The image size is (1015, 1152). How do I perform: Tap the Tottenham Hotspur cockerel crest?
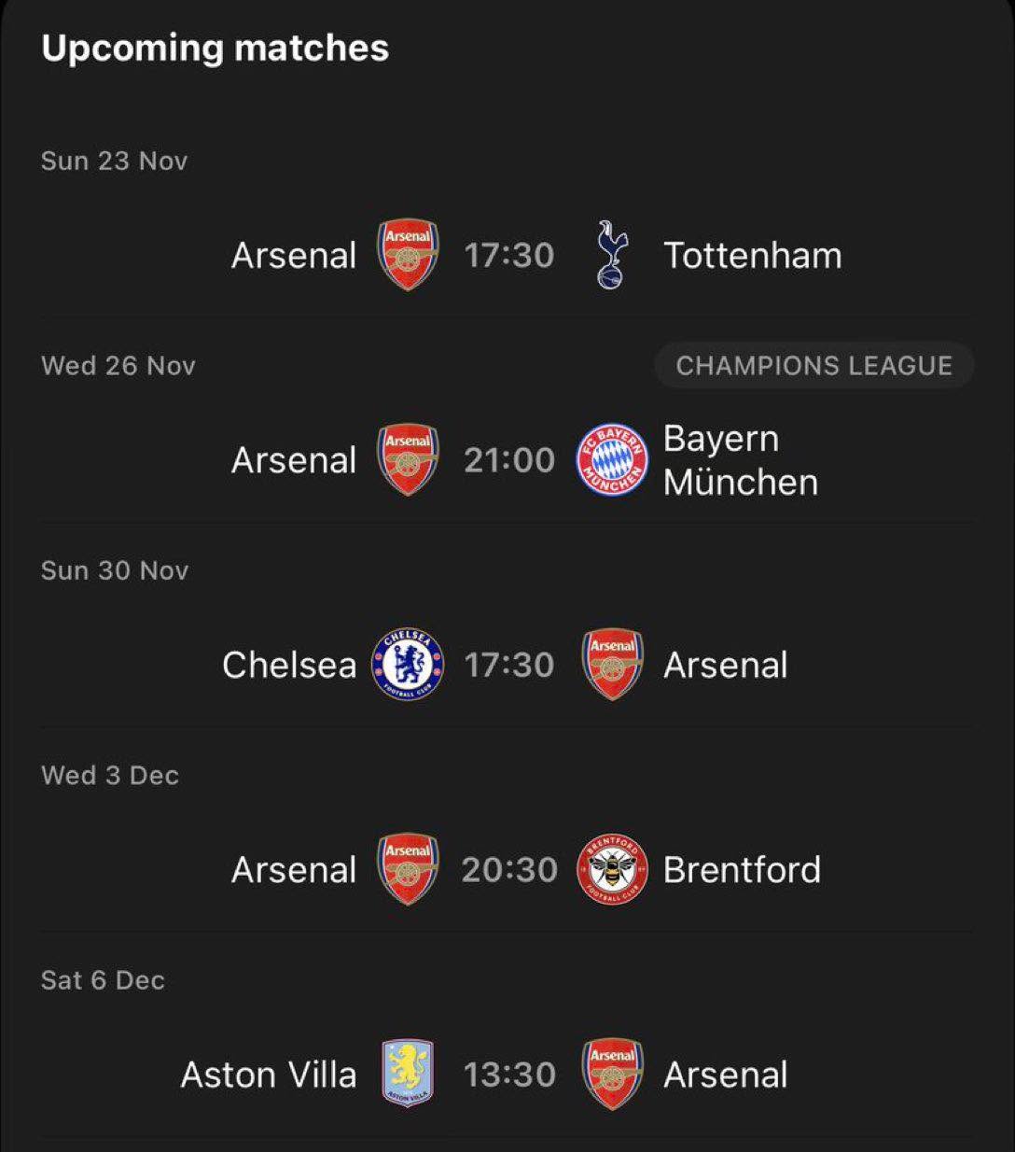click(x=612, y=255)
